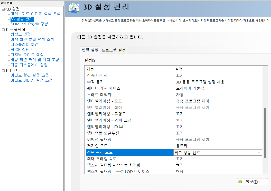The width and height of the screenshot is (271, 191).
Task: Click the 허용 value for LOD 바이어스
Action: click(180, 171)
